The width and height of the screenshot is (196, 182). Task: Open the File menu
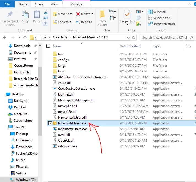7,4
